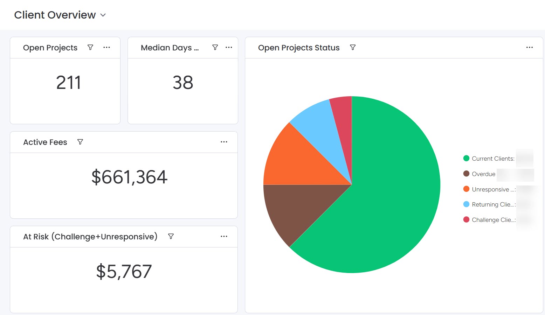The width and height of the screenshot is (545, 315).
Task: Click the ellipsis on the At Risk widget
Action: tap(224, 236)
